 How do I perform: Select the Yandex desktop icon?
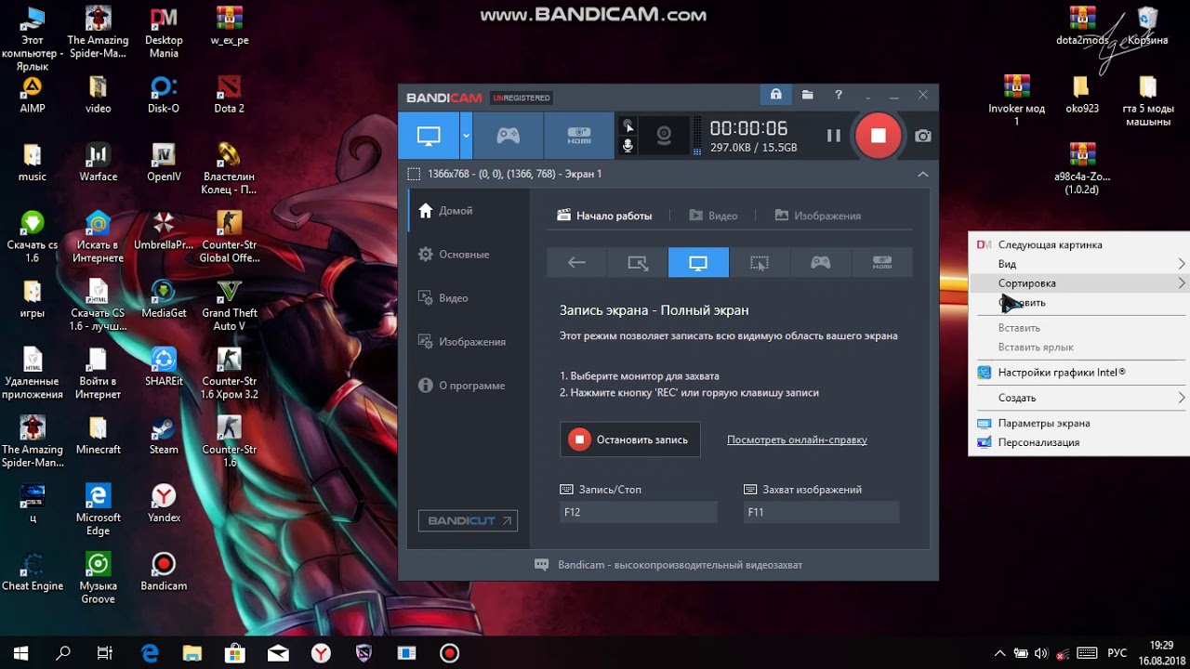pos(164,504)
